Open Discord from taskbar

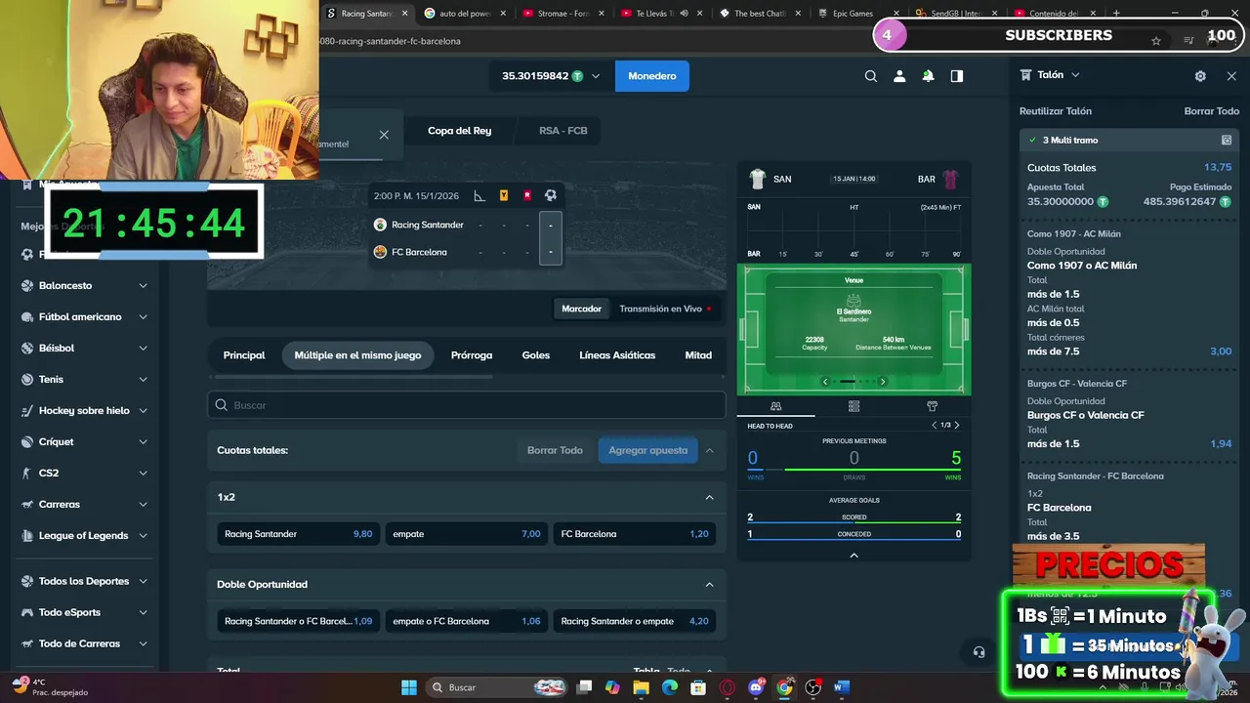coord(756,687)
